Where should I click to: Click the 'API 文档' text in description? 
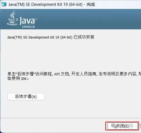coord(61,74)
